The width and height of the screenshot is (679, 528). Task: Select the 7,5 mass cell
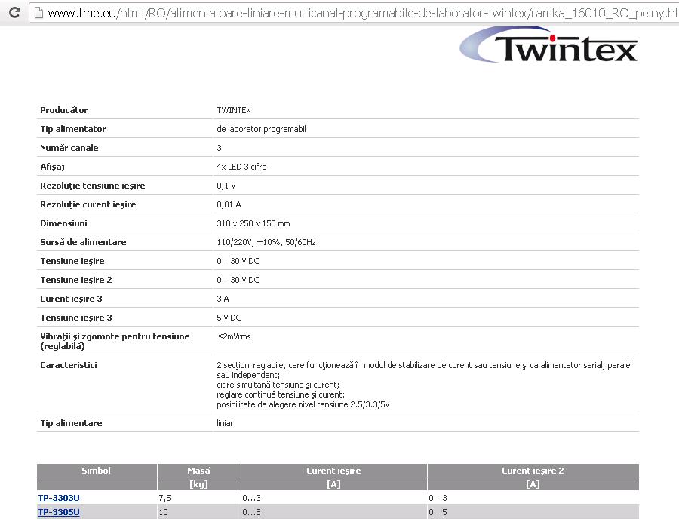[165, 498]
